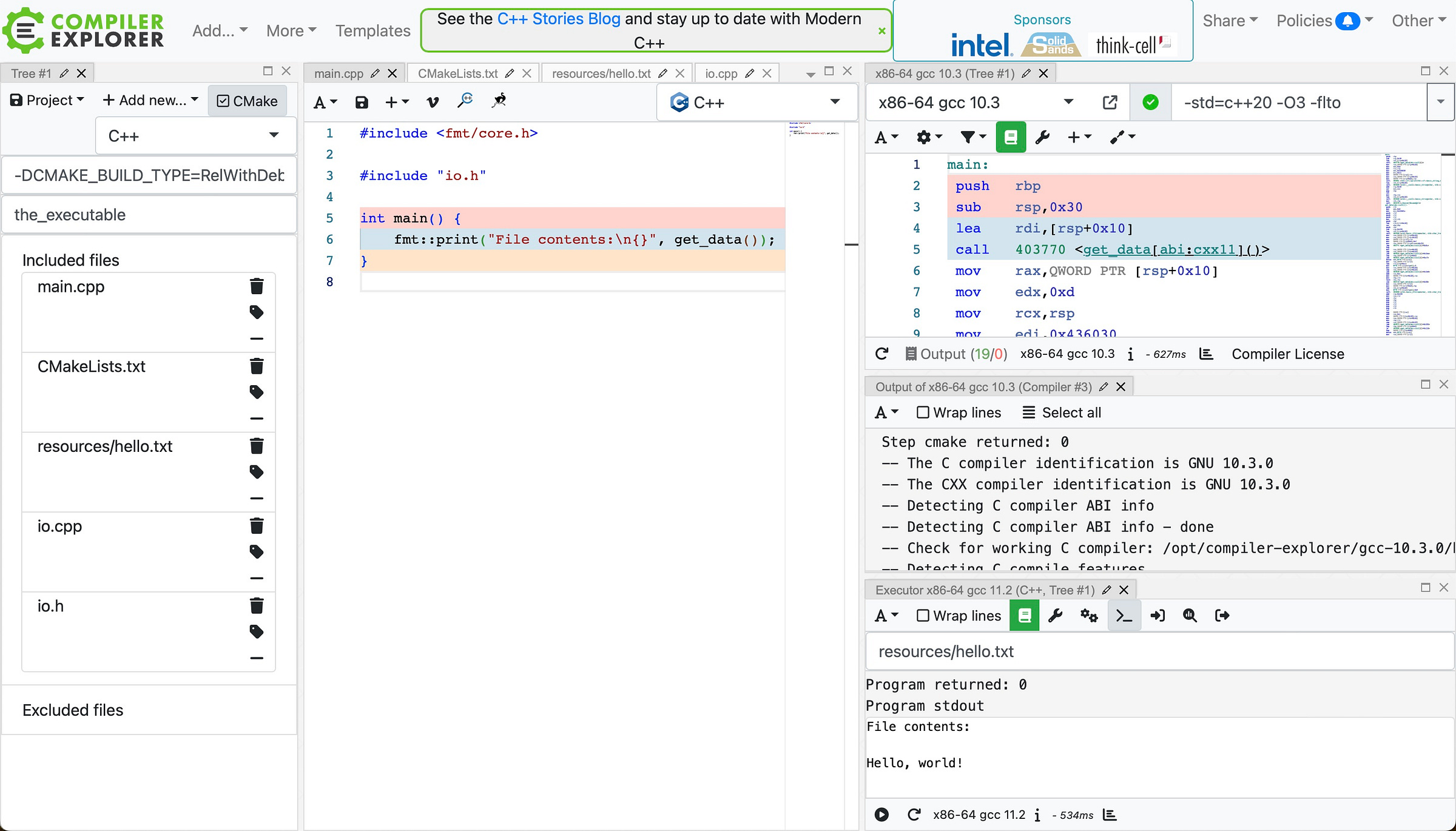Click the compiler options input field
Image resolution: width=1456 pixels, height=831 pixels.
point(1299,103)
